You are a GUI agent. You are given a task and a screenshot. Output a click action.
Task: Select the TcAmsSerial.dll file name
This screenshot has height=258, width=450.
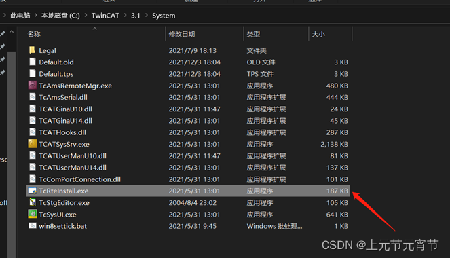point(63,97)
